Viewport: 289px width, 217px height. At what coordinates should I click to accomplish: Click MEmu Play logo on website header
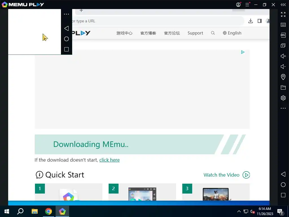tap(81, 33)
